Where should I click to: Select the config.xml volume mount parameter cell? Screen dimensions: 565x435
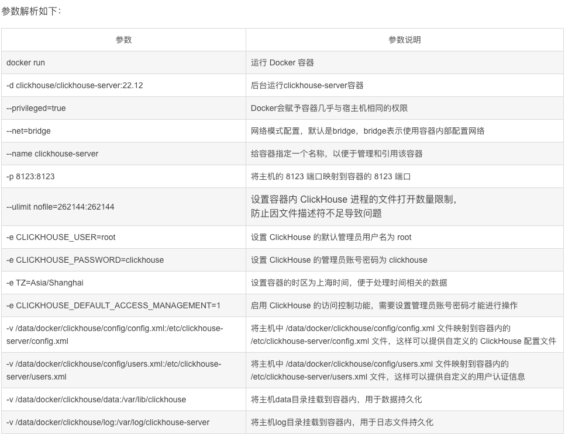(x=123, y=335)
